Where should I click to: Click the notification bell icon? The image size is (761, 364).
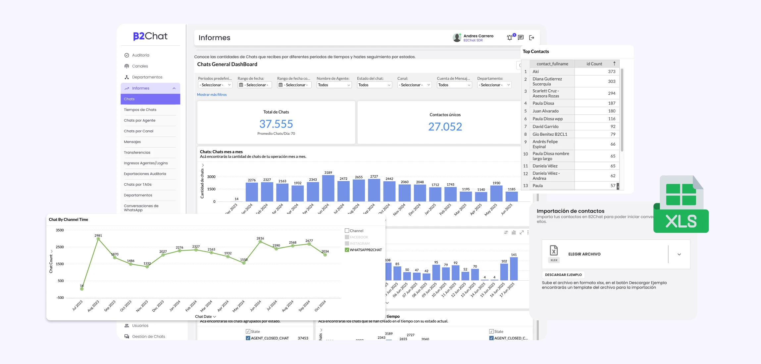pos(510,38)
